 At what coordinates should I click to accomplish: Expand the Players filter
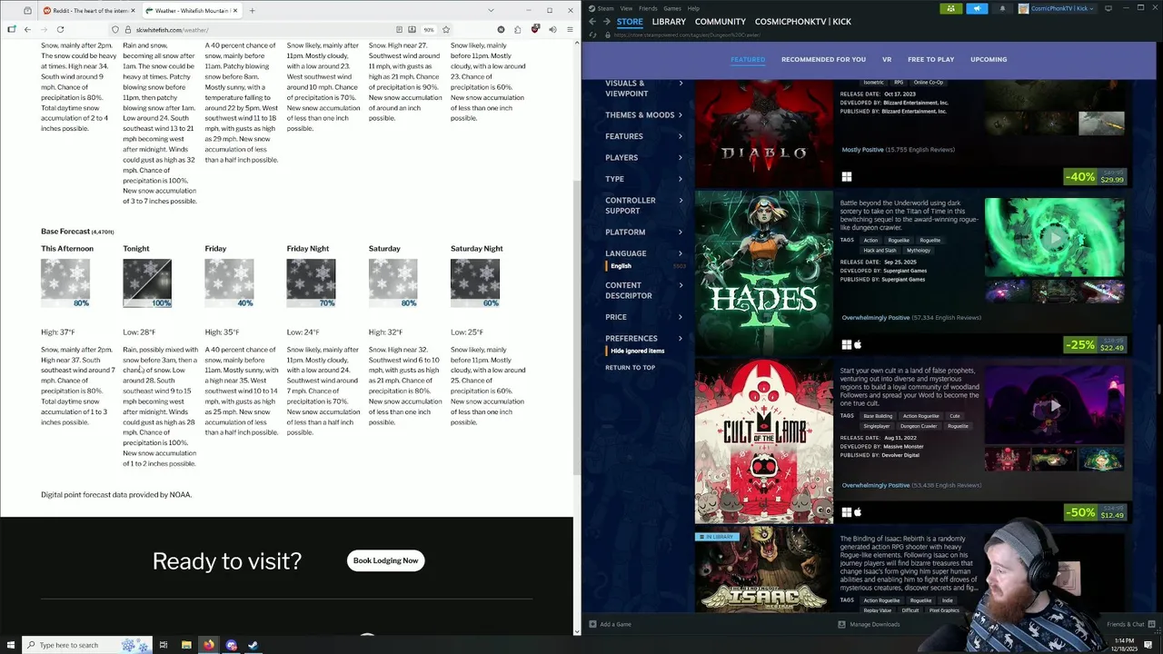click(x=644, y=157)
